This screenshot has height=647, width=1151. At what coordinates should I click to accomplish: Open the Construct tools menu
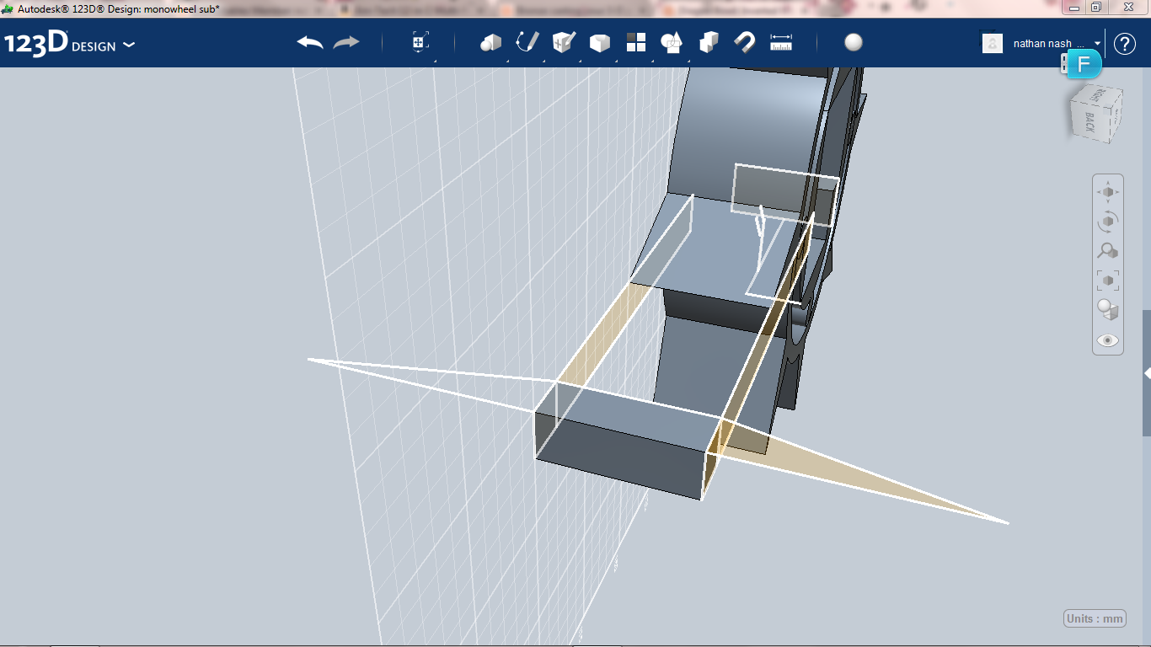563,42
